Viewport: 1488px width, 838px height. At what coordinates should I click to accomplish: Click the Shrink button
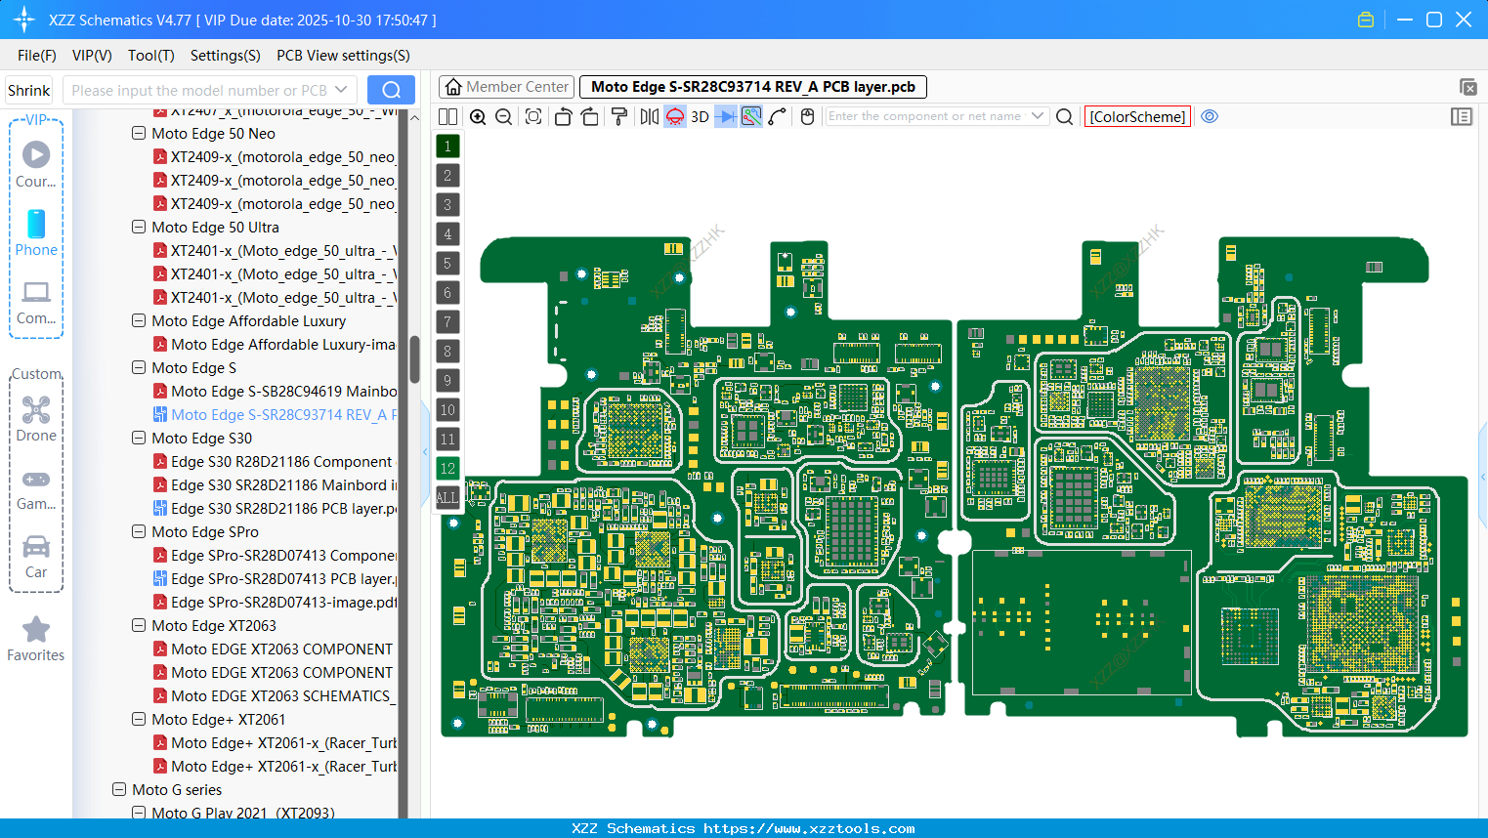27,89
